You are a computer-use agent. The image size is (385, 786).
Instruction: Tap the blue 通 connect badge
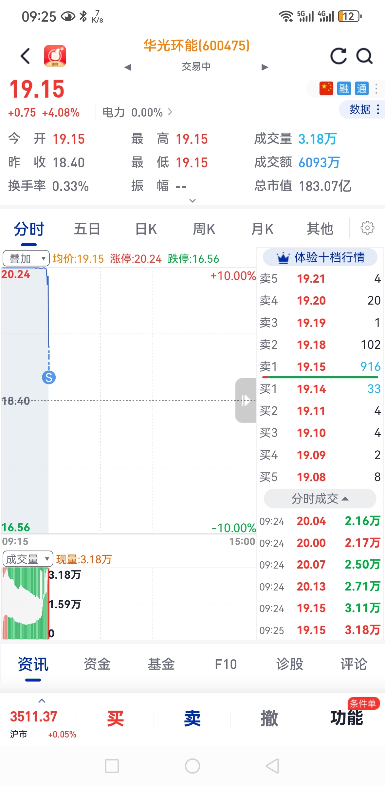pos(362,88)
